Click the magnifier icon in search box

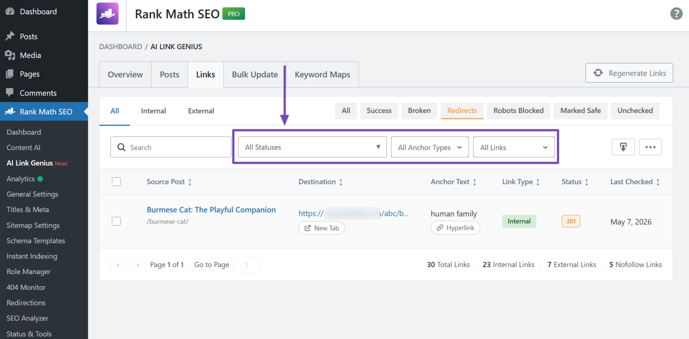tap(122, 147)
